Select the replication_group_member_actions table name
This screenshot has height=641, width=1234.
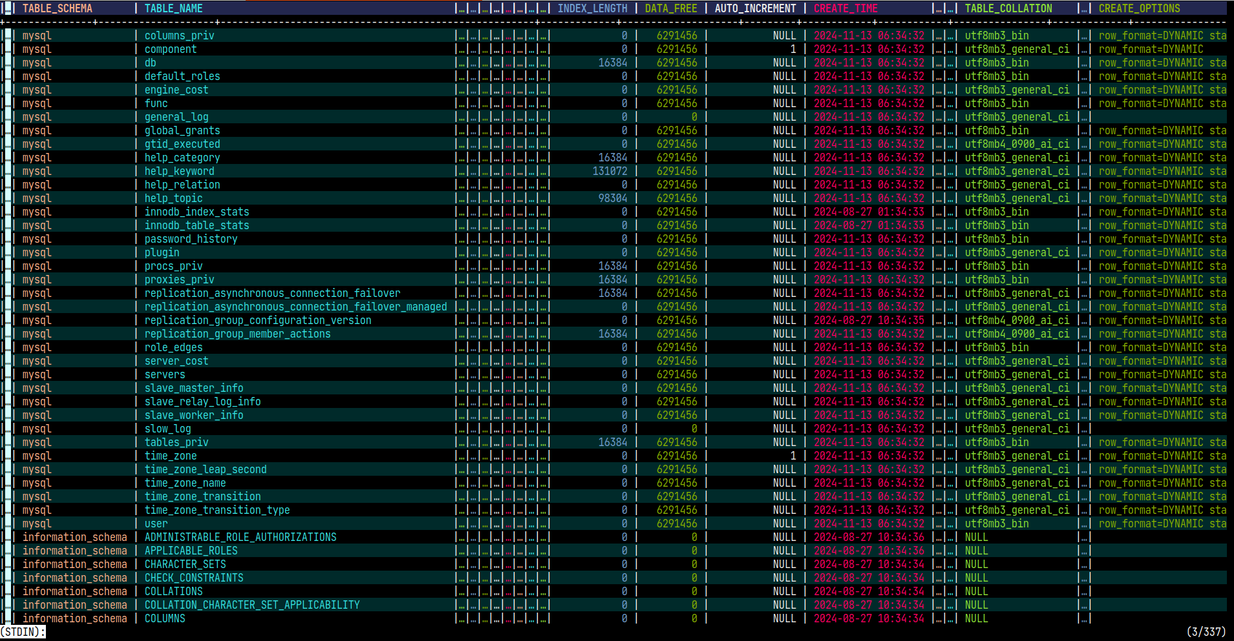coord(238,334)
